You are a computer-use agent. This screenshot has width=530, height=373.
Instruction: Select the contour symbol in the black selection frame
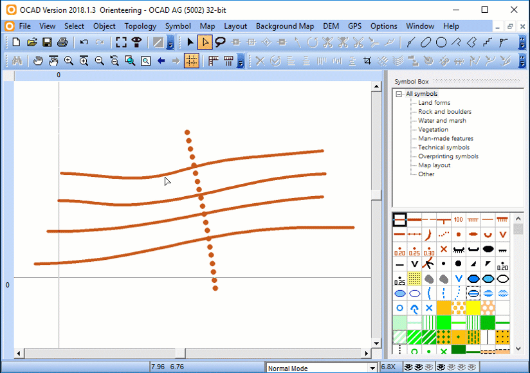(x=399, y=219)
